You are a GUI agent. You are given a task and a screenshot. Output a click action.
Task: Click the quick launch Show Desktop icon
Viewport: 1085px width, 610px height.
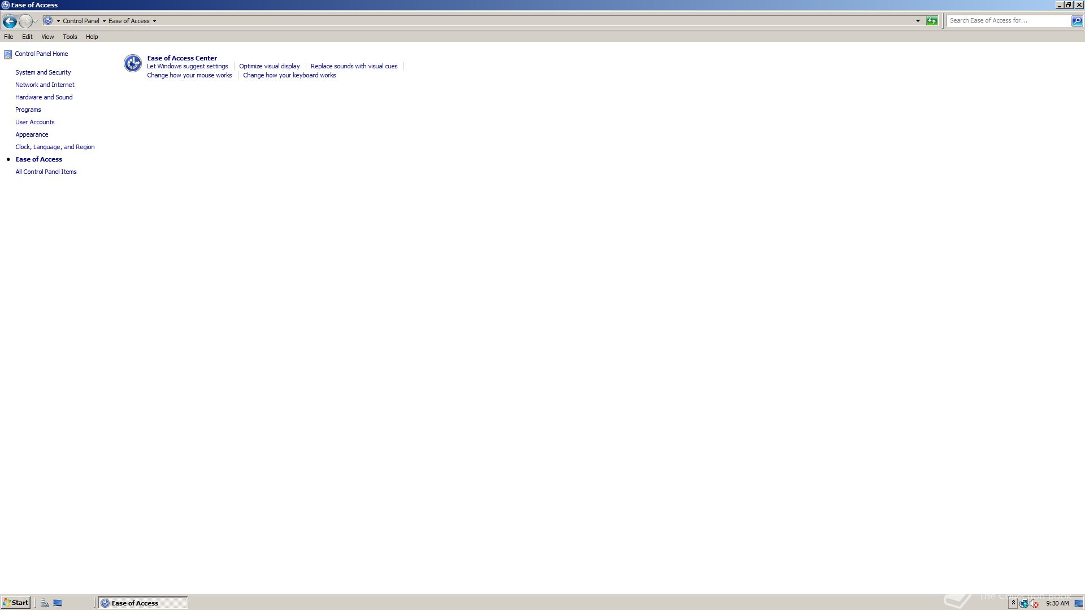point(58,603)
